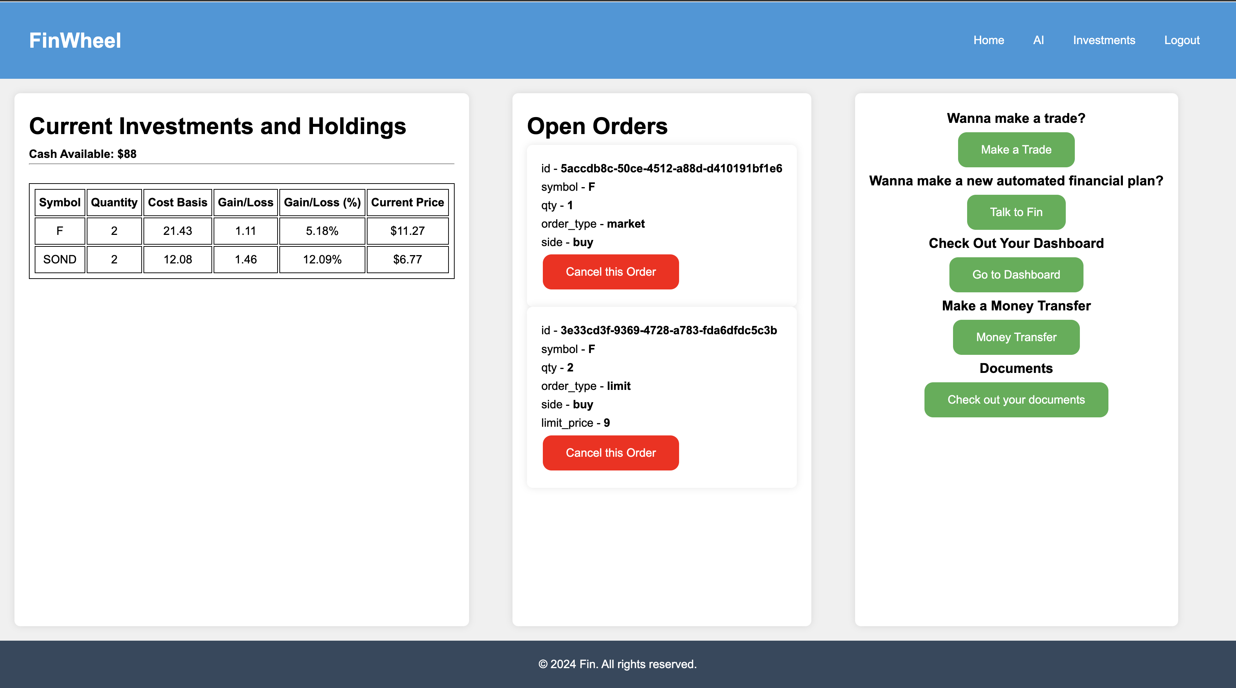Cancel the market order for F
Screen dimensions: 1236x688
point(610,272)
